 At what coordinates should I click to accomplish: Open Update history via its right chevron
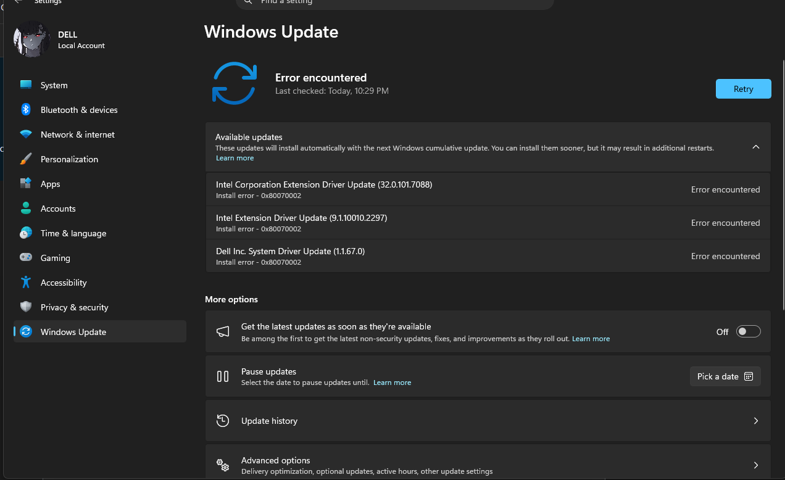tap(756, 421)
